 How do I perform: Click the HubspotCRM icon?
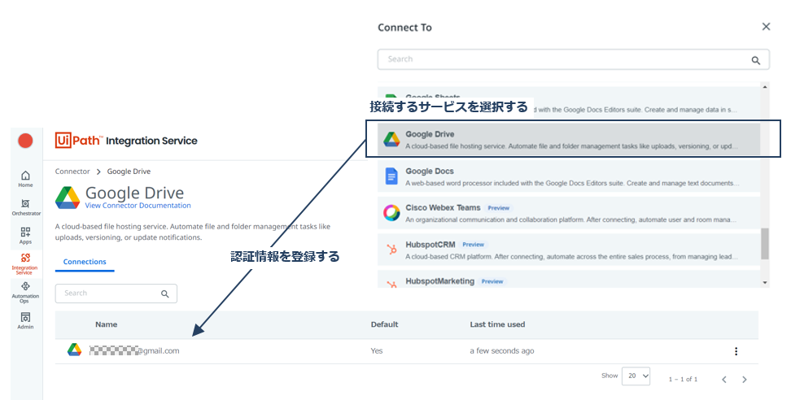(391, 250)
